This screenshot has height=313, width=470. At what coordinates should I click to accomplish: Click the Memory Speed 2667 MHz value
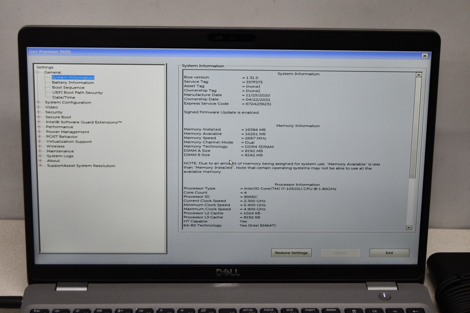tap(256, 138)
